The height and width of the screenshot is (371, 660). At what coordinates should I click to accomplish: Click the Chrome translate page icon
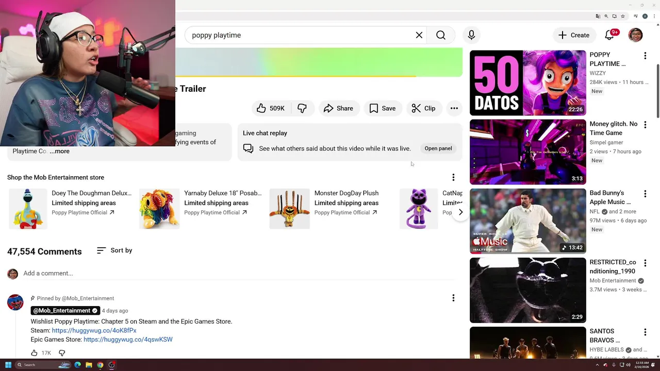pyautogui.click(x=598, y=16)
